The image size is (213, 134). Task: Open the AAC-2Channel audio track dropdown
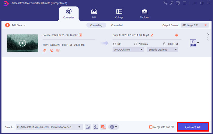tap(128, 50)
